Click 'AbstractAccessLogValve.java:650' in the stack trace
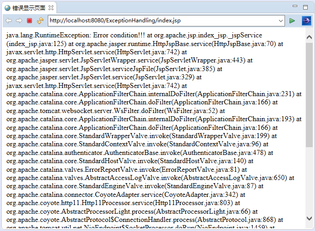 pyautogui.click(x=234, y=178)
